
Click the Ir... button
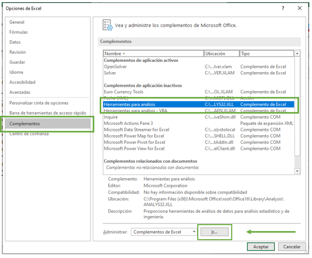(214, 232)
